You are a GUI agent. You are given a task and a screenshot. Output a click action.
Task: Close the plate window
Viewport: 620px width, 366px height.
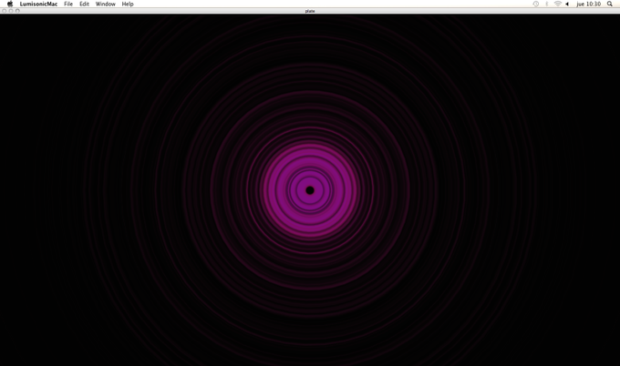[x=4, y=11]
